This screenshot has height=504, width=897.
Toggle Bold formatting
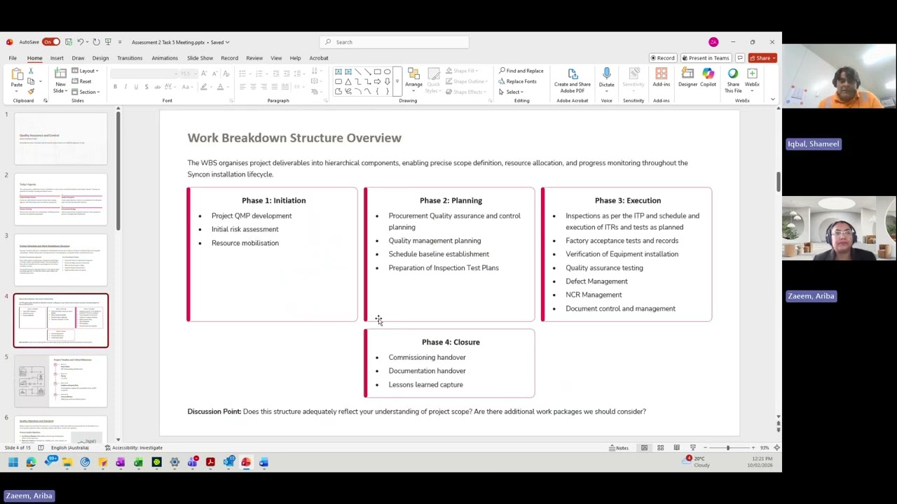(x=115, y=87)
